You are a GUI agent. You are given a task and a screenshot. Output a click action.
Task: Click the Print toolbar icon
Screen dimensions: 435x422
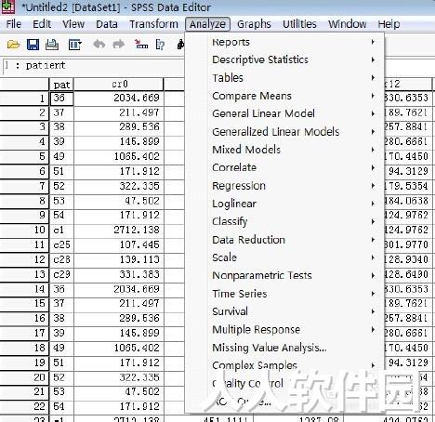[52, 45]
